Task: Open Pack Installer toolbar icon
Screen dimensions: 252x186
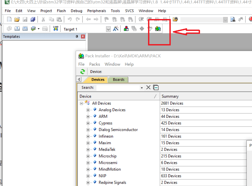Action: click(x=158, y=29)
